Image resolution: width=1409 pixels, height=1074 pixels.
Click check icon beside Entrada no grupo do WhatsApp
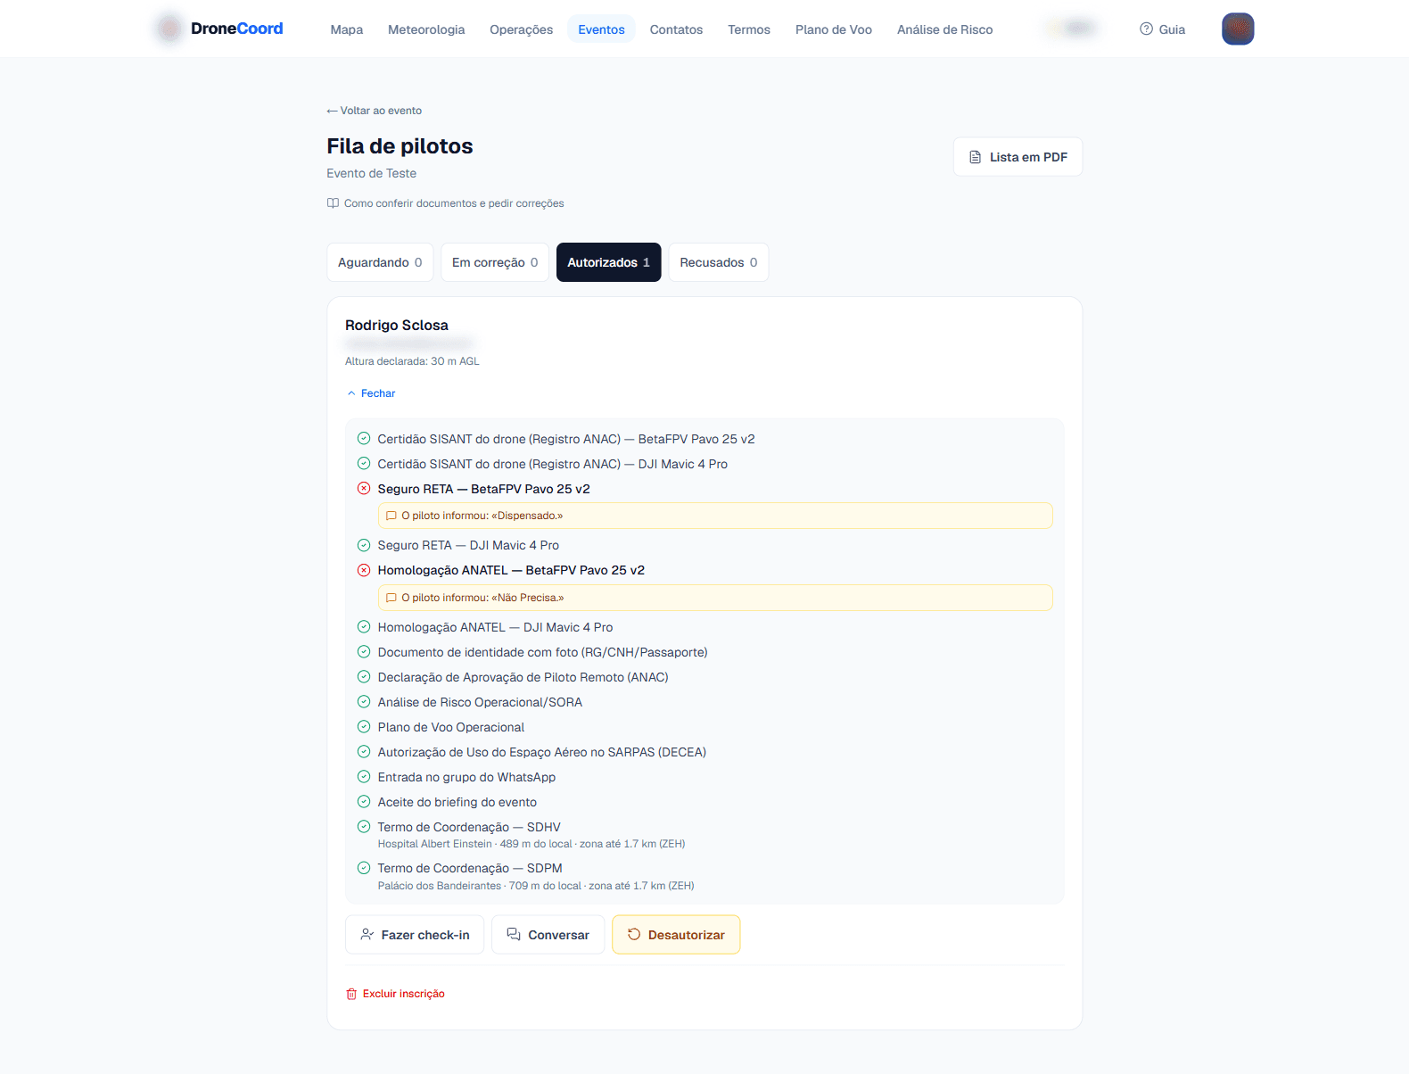point(364,777)
